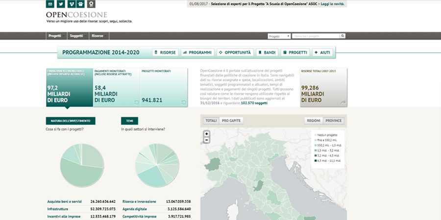Click arrow icon in Risorse Totali box
This screenshot has width=441, height=220.
click(x=343, y=102)
